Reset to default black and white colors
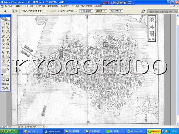Image resolution: width=179 pixels, height=134 pixels. click(2, 75)
